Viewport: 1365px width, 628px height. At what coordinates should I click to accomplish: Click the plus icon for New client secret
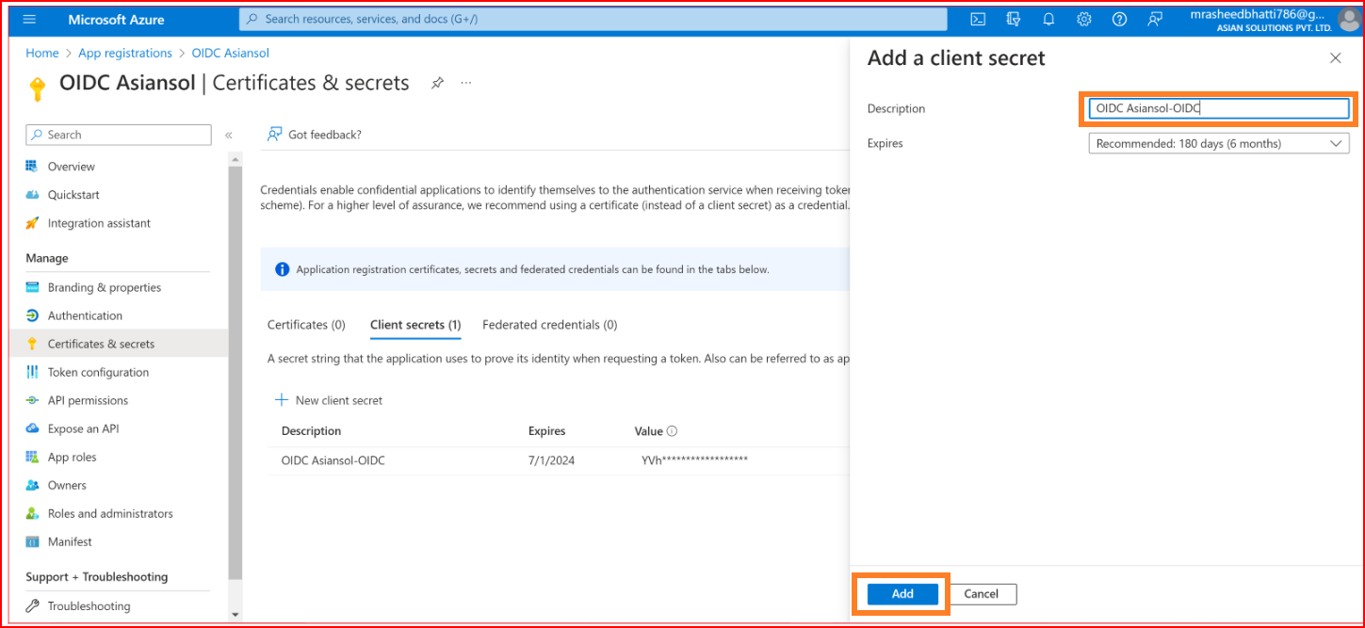(x=281, y=400)
